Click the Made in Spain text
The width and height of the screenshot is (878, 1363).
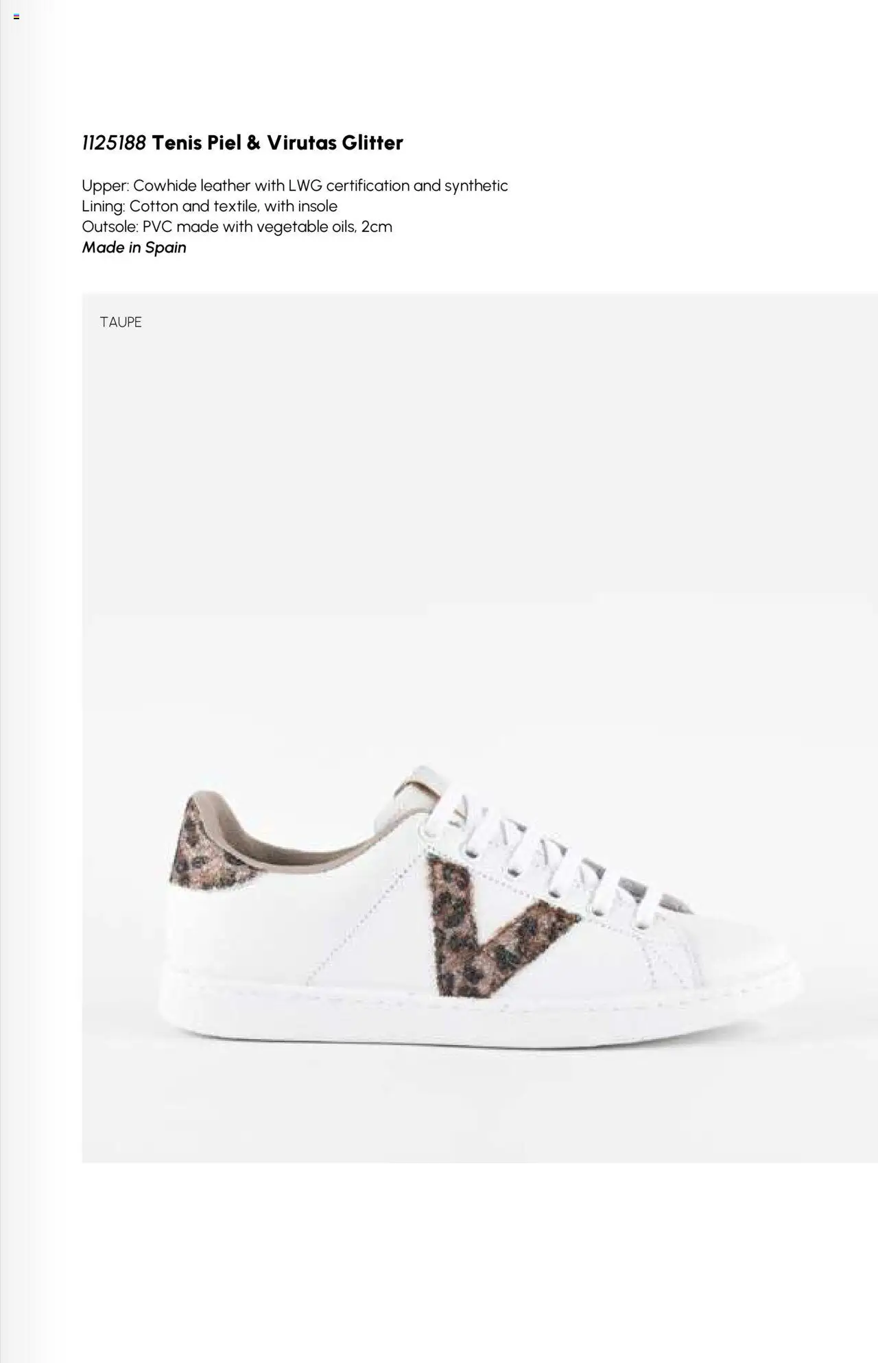click(134, 247)
